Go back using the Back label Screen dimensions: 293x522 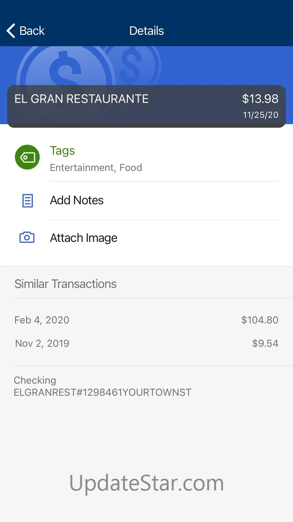(32, 31)
